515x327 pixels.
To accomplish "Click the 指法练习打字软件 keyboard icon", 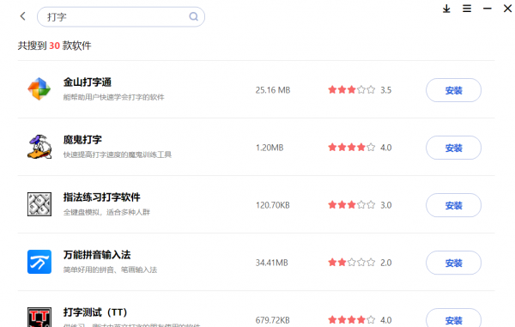I will [x=39, y=204].
